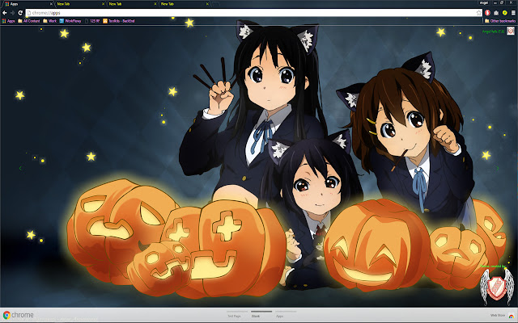Click the yellow-green round extension icon
The width and height of the screenshot is (518, 323).
click(x=505, y=13)
